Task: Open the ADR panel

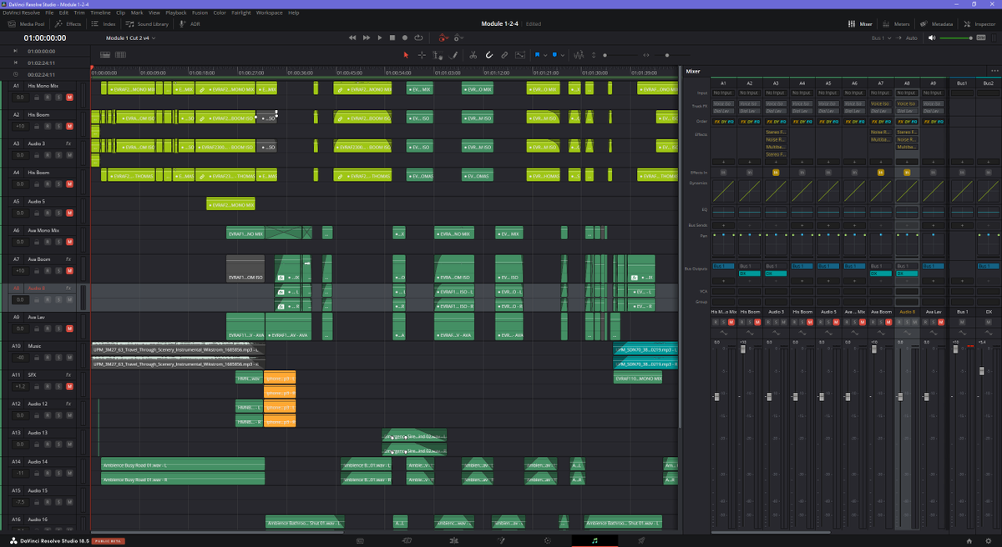Action: (190, 24)
